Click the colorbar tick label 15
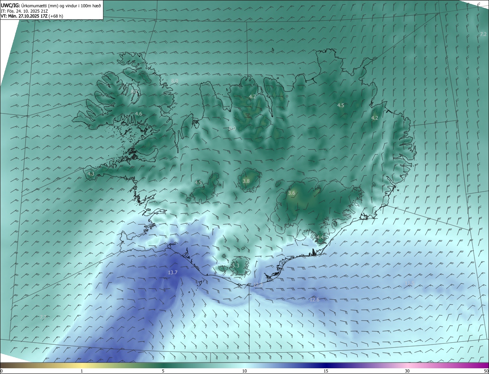 point(326,371)
